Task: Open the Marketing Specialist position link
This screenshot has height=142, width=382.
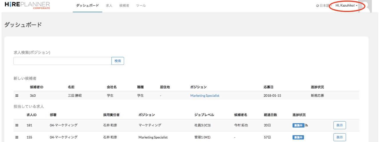Action: tap(205, 96)
